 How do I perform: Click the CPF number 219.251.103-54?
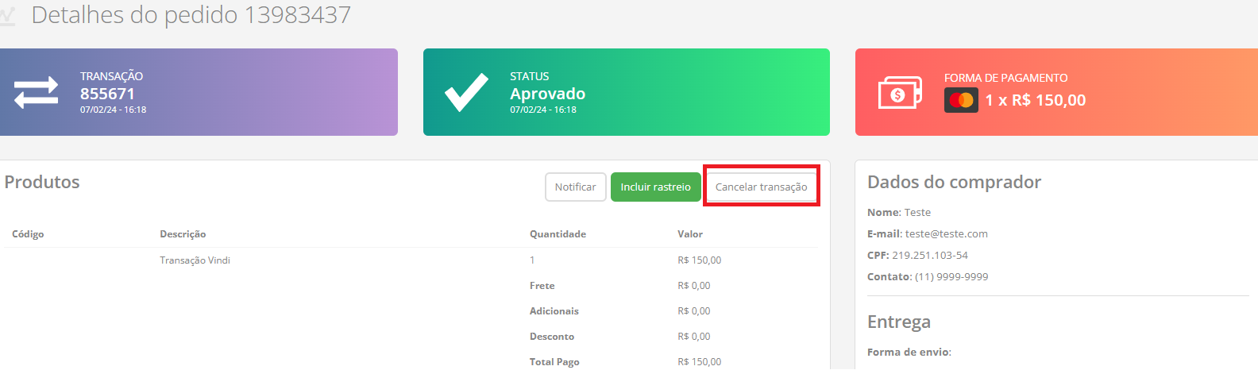pos(930,256)
